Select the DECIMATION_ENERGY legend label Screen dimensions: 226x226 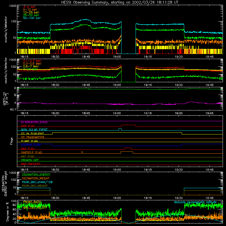tap(36, 175)
